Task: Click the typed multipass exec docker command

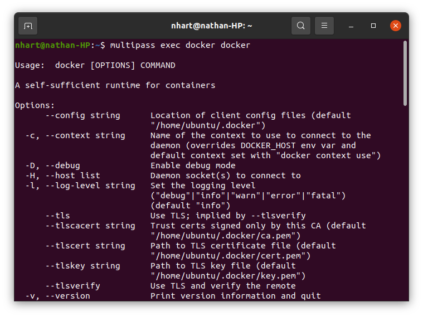Action: coord(180,45)
